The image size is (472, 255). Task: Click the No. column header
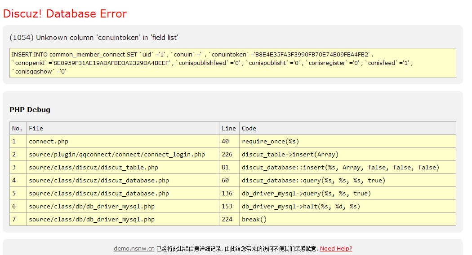pyautogui.click(x=18, y=129)
